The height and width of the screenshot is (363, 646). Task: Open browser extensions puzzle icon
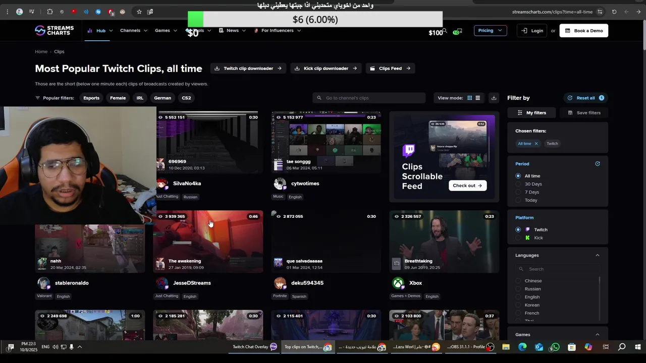tap(49, 12)
